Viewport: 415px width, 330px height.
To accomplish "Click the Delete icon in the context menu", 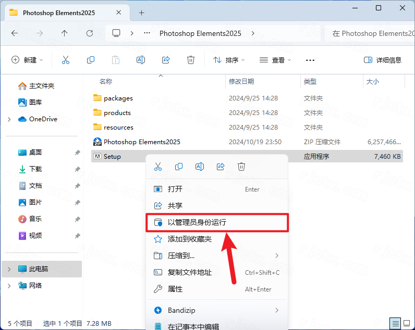I will coord(241,167).
